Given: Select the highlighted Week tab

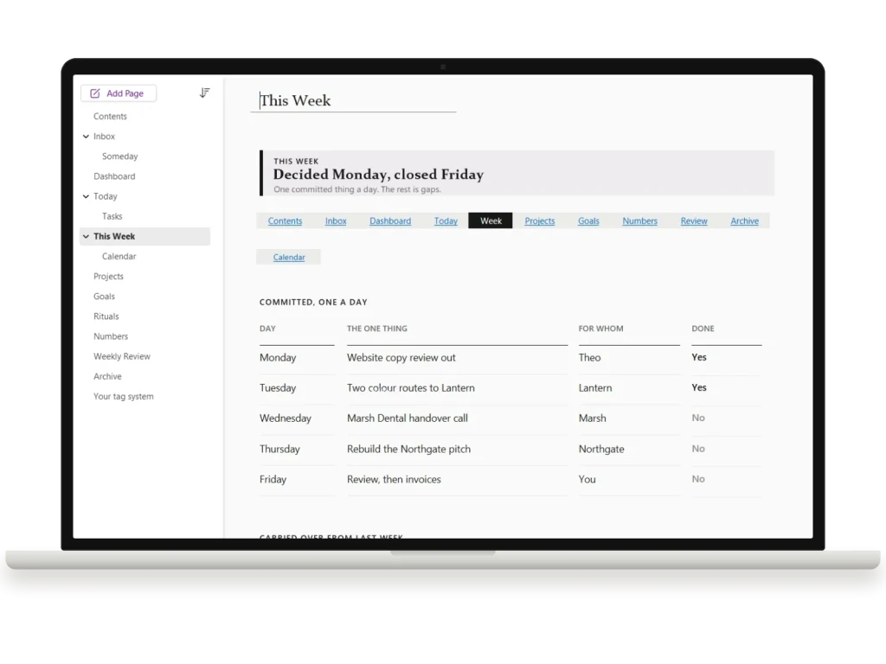Looking at the screenshot, I should (491, 220).
